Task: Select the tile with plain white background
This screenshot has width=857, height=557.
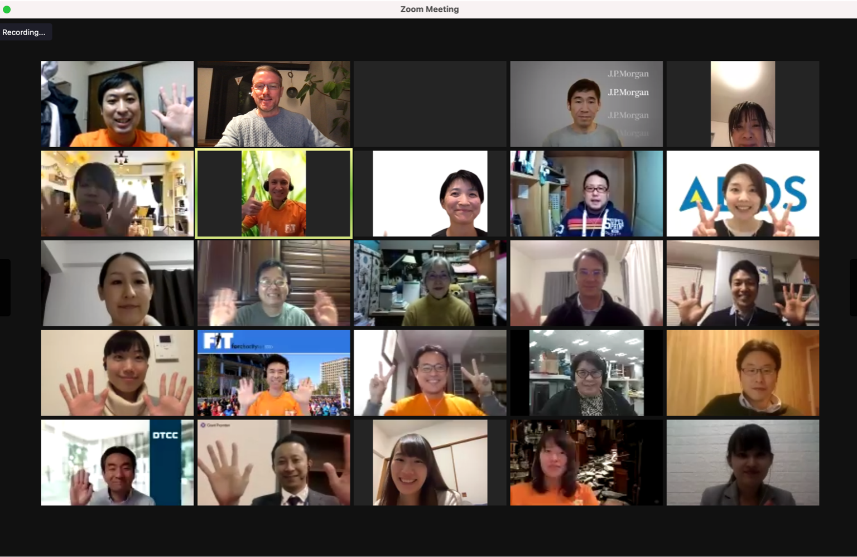Action: pos(430,193)
